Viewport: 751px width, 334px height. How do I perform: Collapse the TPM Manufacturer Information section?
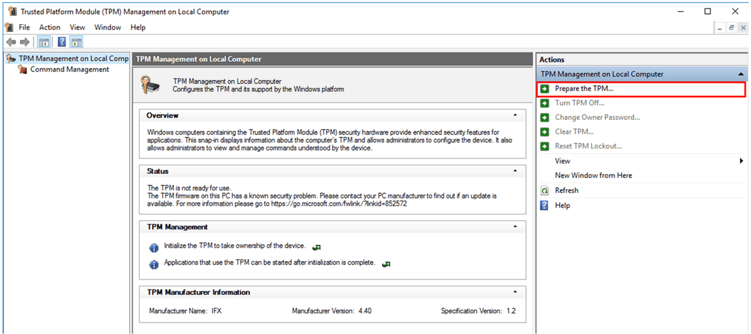point(515,292)
